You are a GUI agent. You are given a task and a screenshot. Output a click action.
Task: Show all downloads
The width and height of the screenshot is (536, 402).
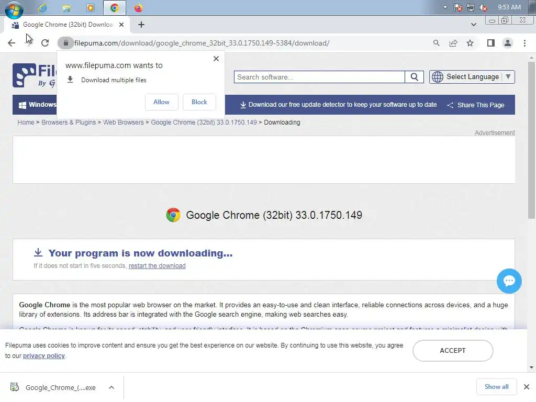coord(496,387)
